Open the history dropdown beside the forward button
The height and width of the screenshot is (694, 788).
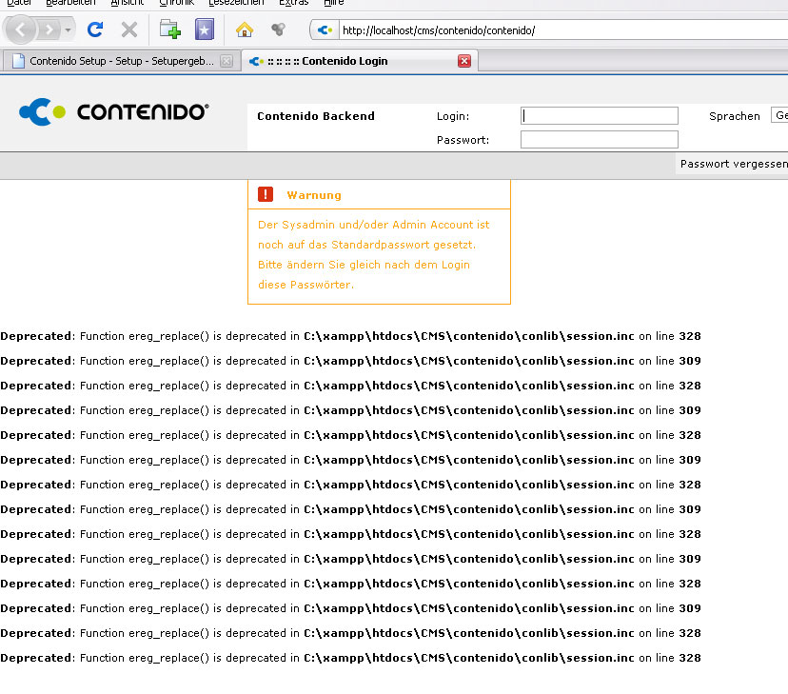click(x=68, y=30)
